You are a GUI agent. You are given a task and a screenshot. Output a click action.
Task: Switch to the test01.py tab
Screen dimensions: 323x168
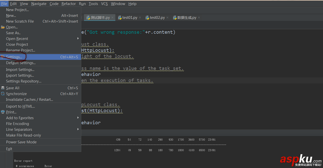click(130, 18)
